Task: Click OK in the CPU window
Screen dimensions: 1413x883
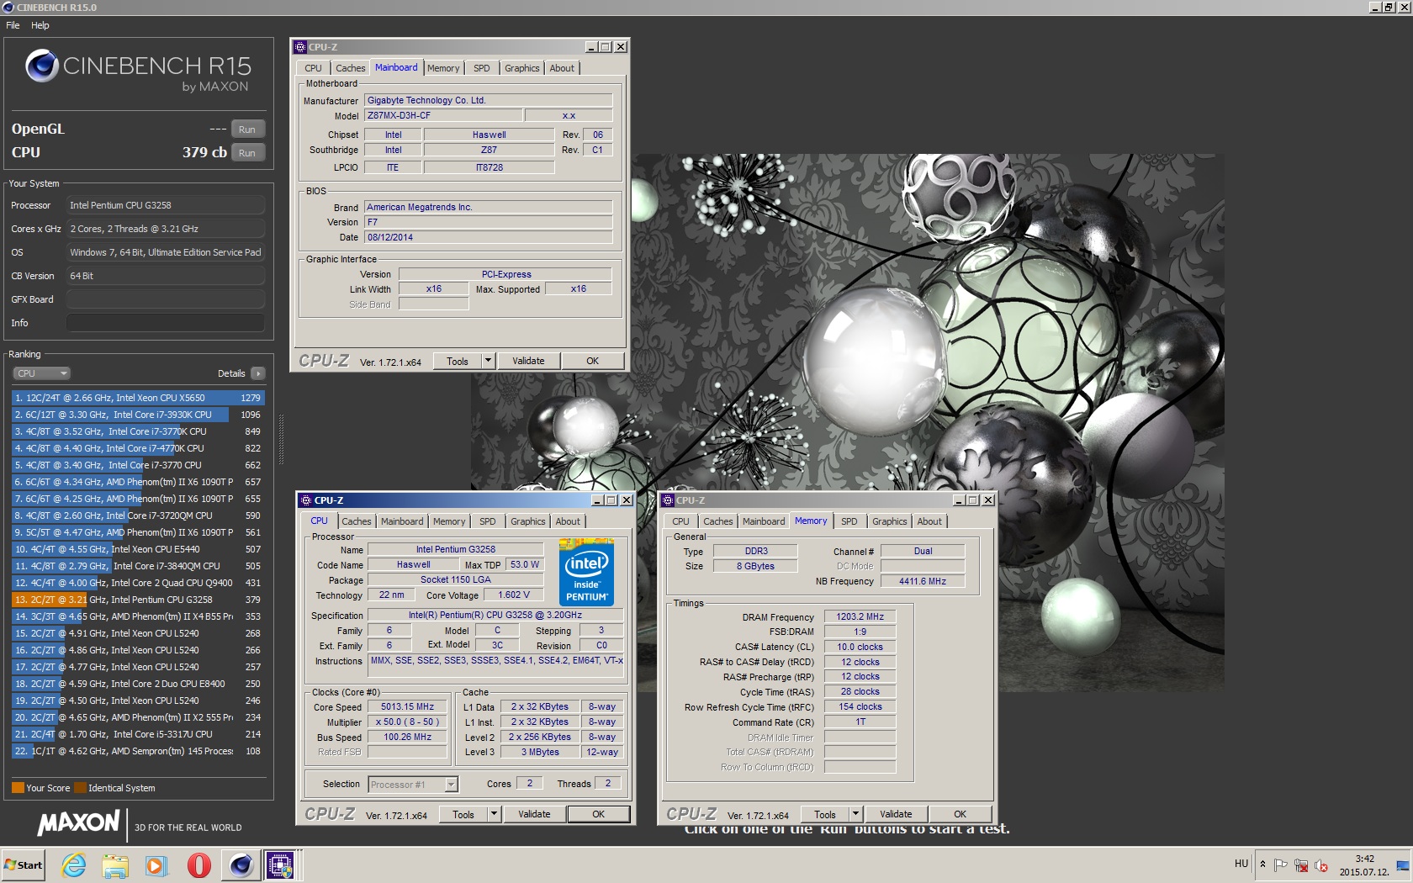Action: [599, 814]
